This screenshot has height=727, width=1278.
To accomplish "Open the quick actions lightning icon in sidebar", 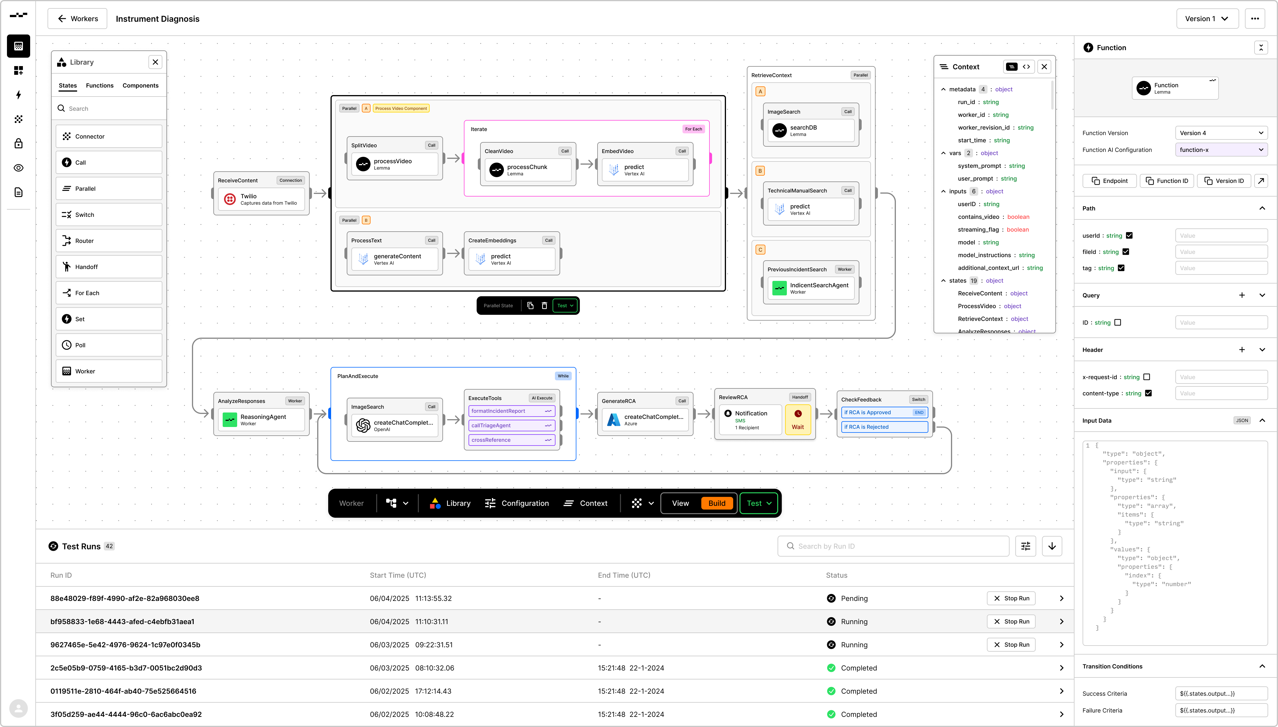I will tap(19, 94).
